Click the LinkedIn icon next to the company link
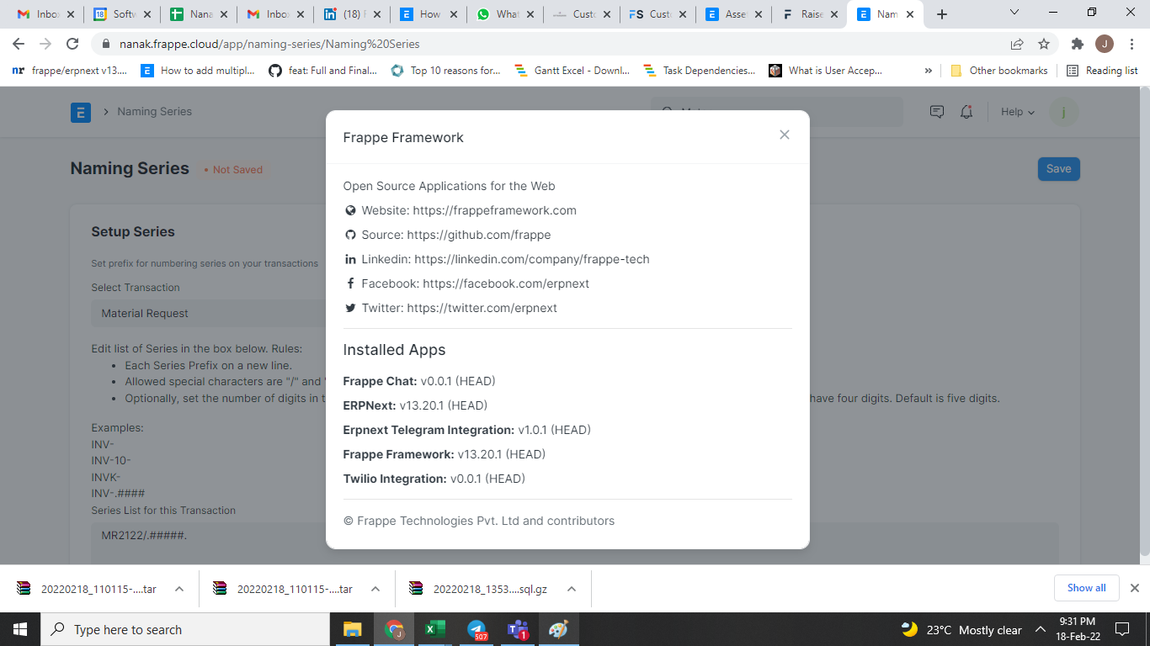Viewport: 1150px width, 646px height. (x=350, y=259)
